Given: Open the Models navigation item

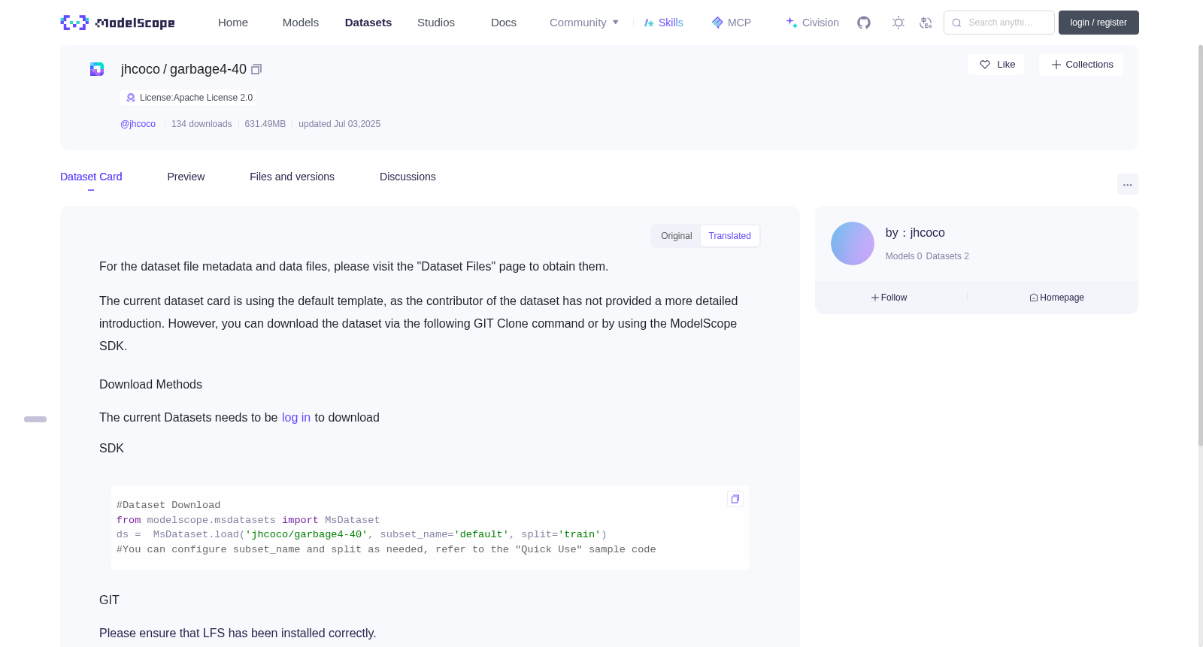Looking at the screenshot, I should 301,23.
